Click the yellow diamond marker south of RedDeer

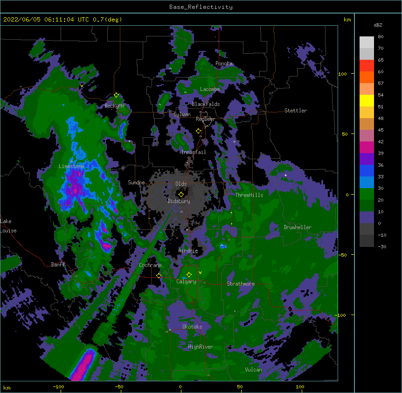click(x=198, y=131)
